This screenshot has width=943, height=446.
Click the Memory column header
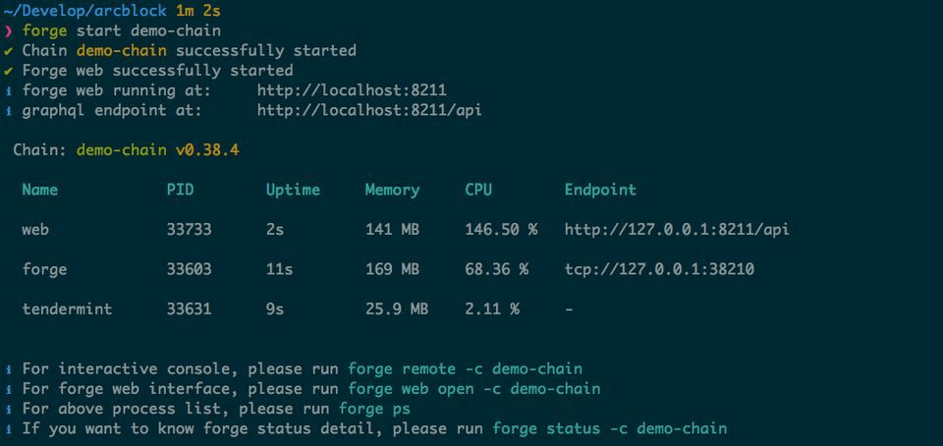[x=392, y=190]
